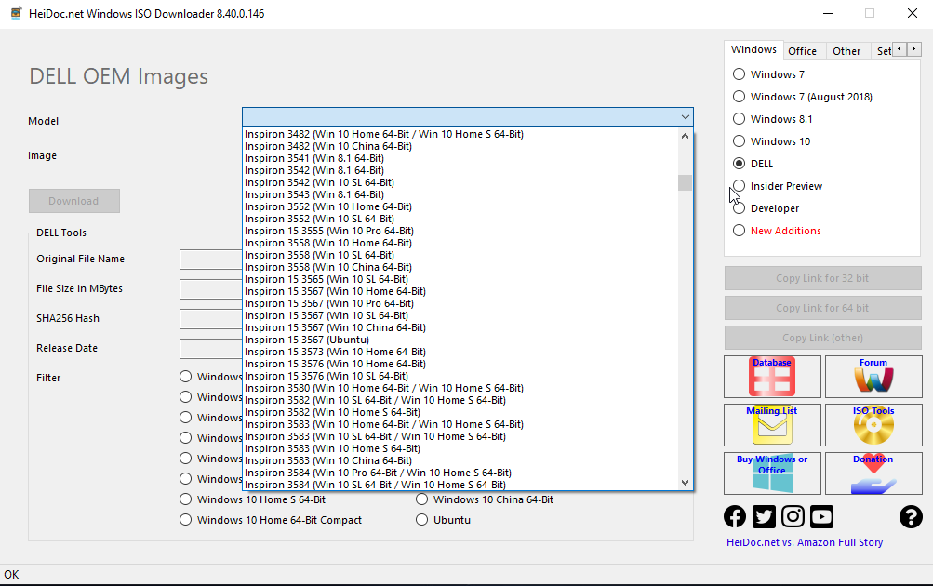This screenshot has height=586, width=933.
Task: Click Copy Link for 32 bit
Action: pyautogui.click(x=822, y=278)
